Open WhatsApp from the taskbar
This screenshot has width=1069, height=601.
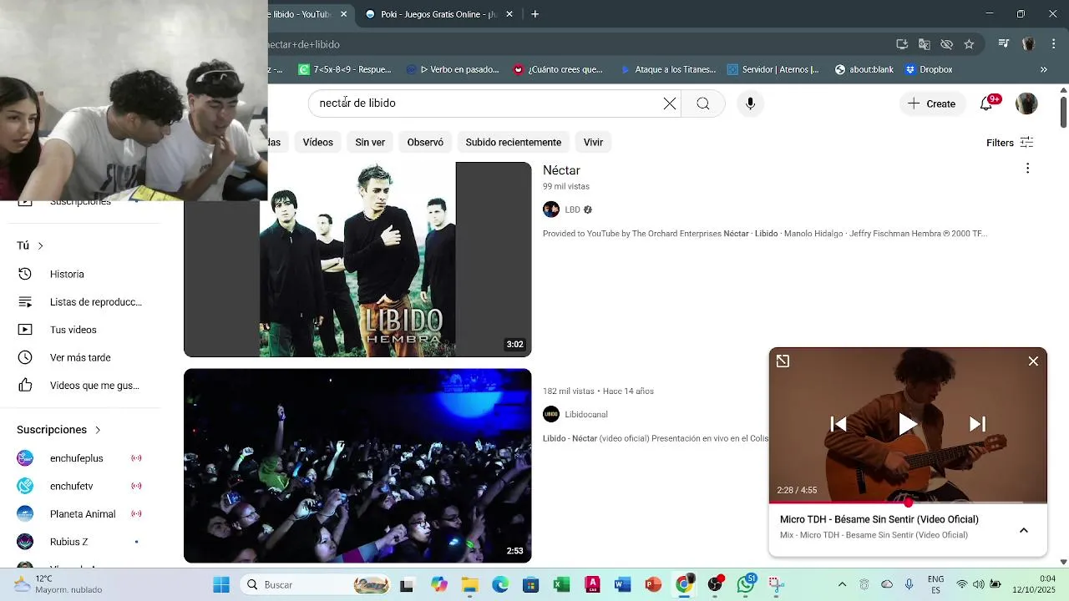pos(746,585)
